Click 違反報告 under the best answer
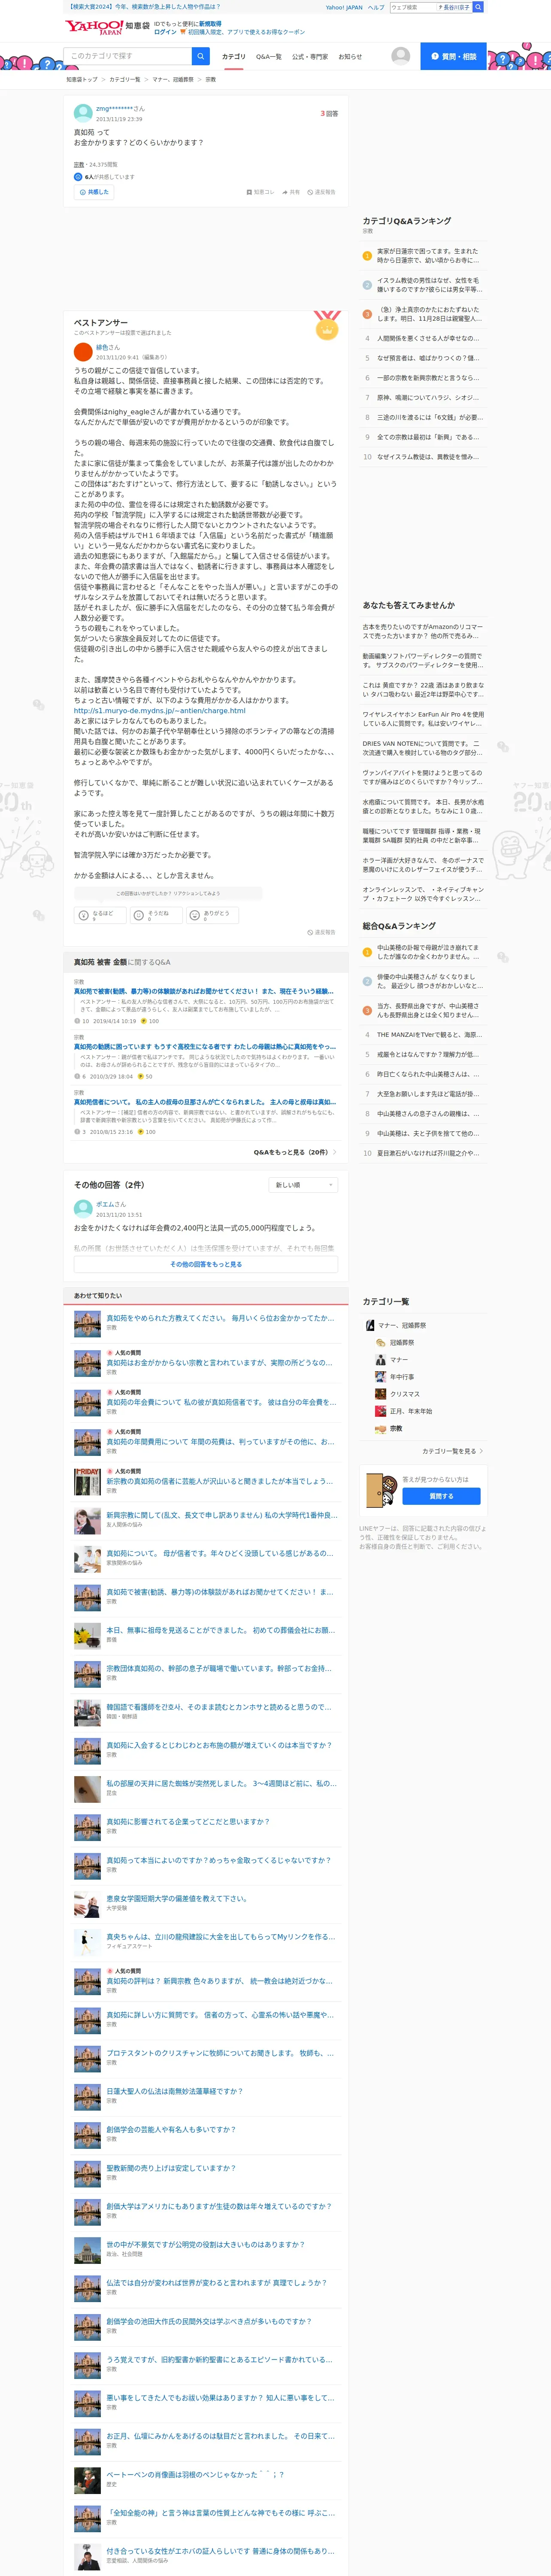Screen dimensions: 551x2576 322,932
